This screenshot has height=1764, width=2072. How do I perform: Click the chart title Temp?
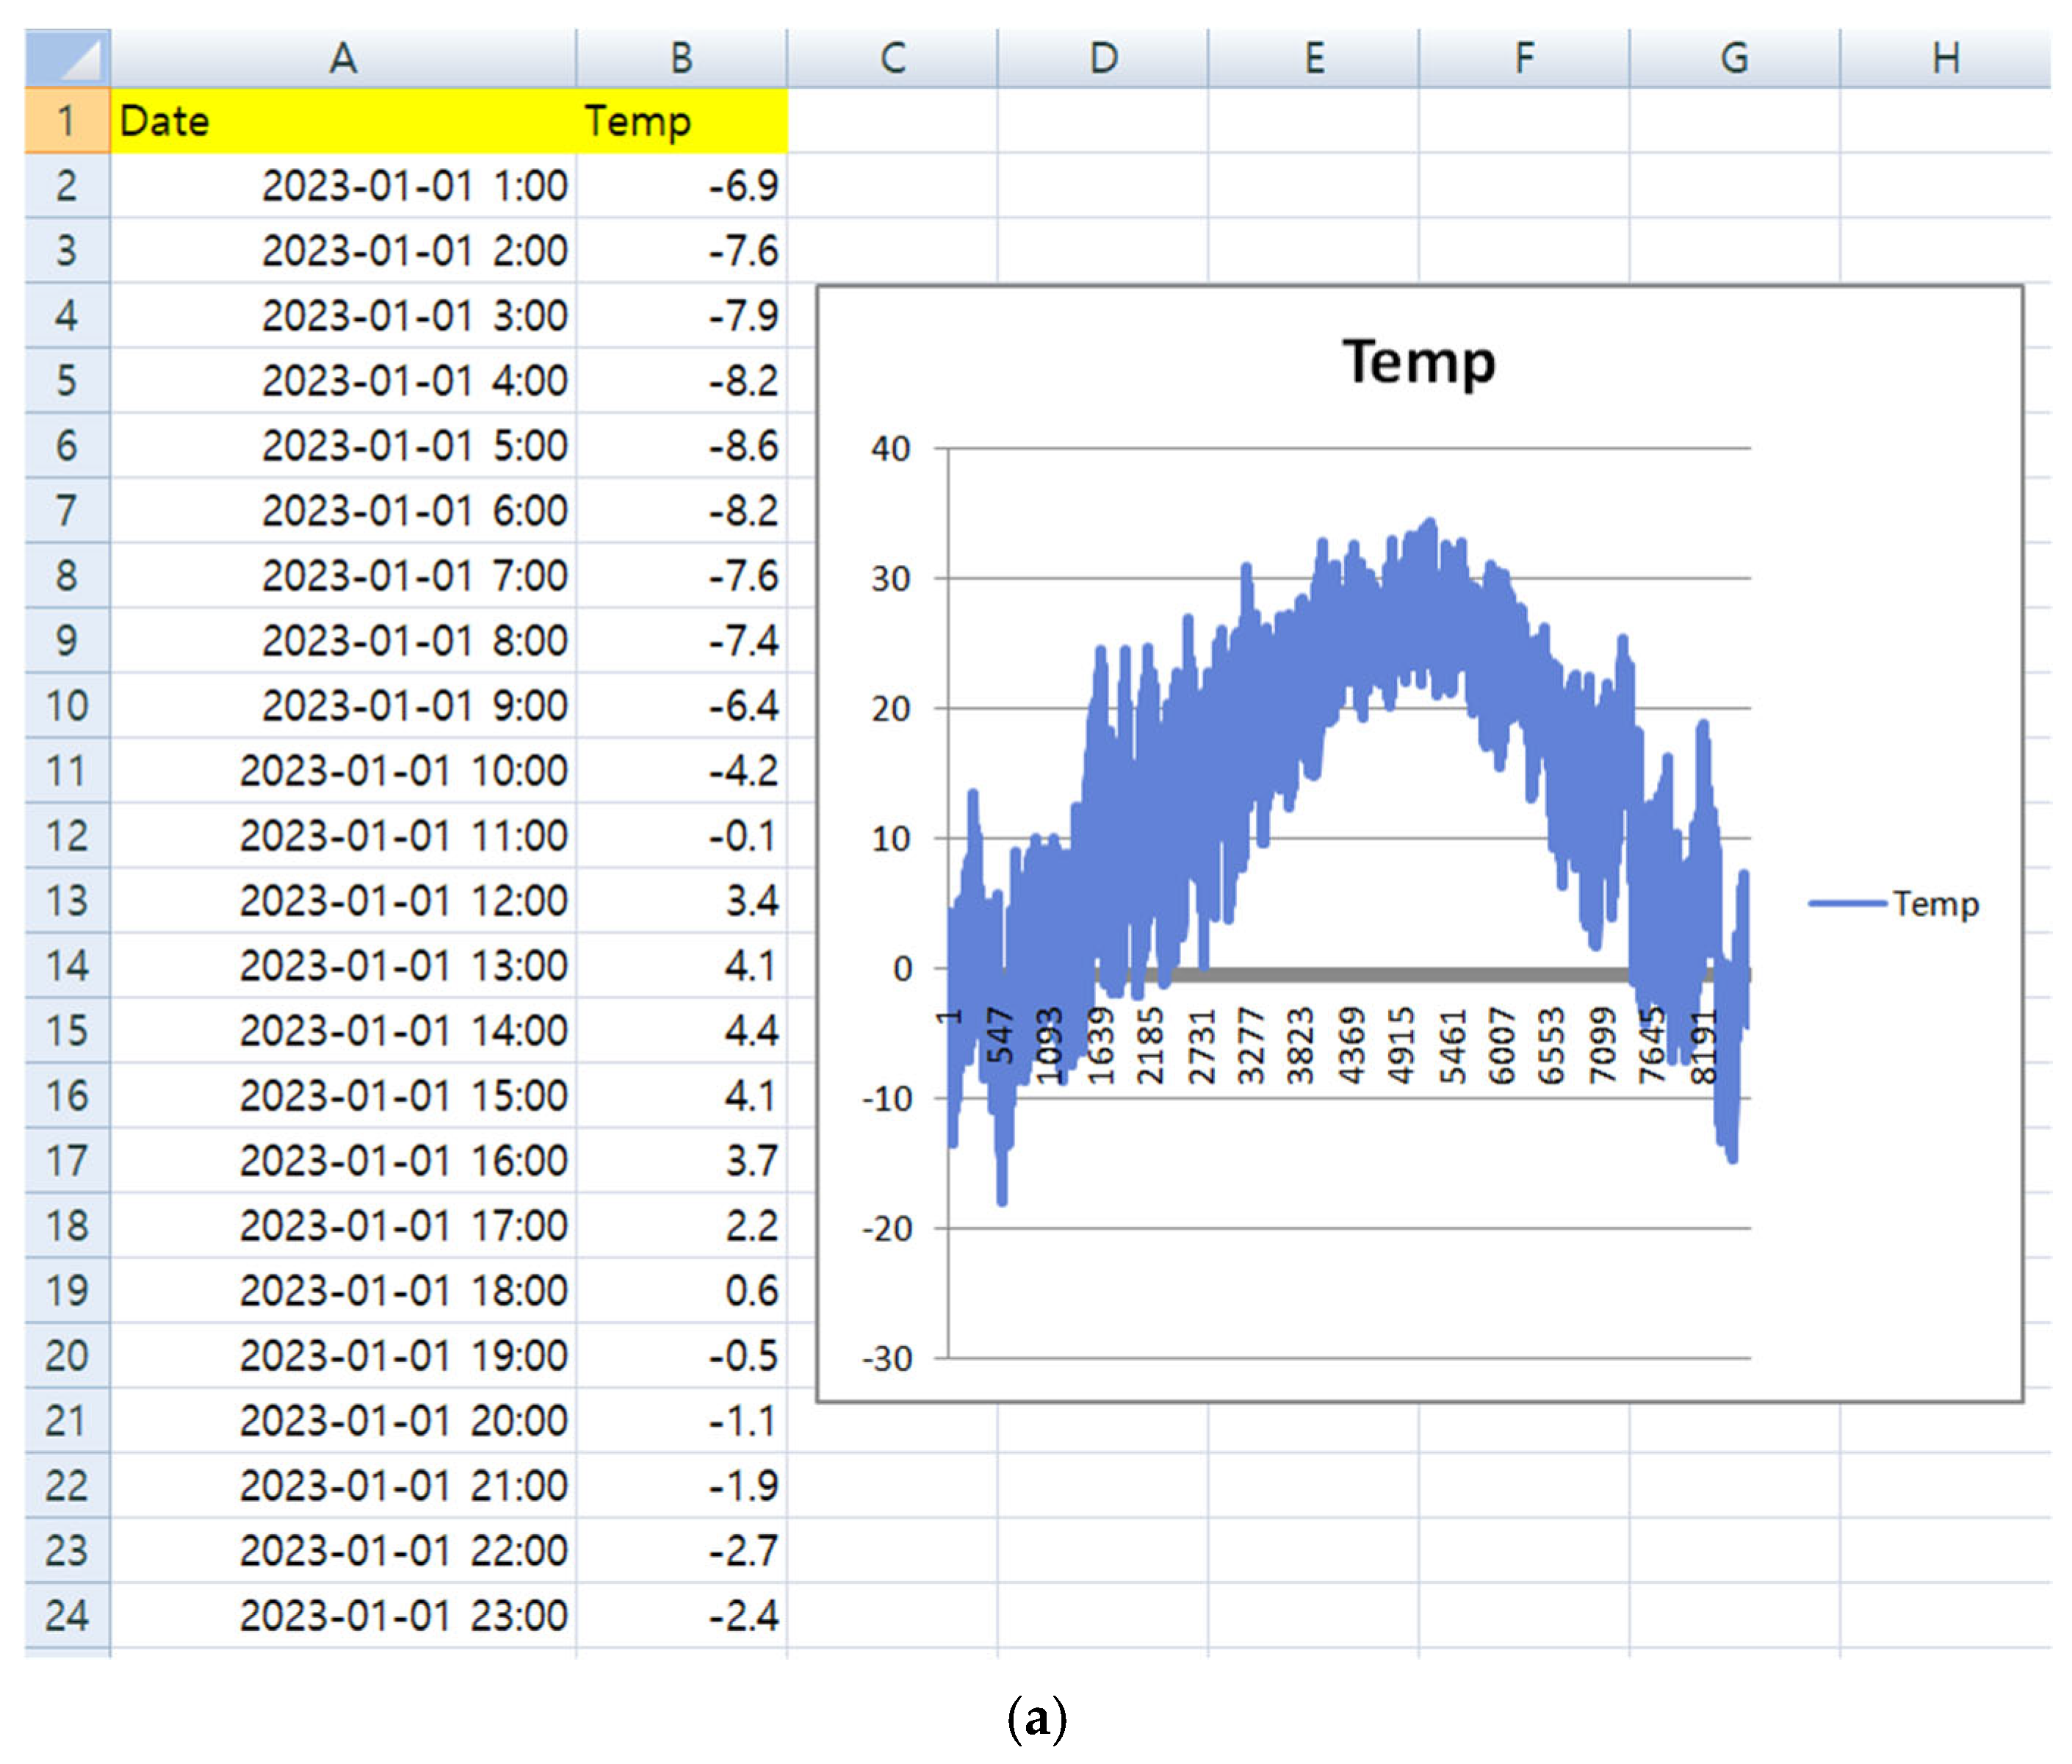1418,361
